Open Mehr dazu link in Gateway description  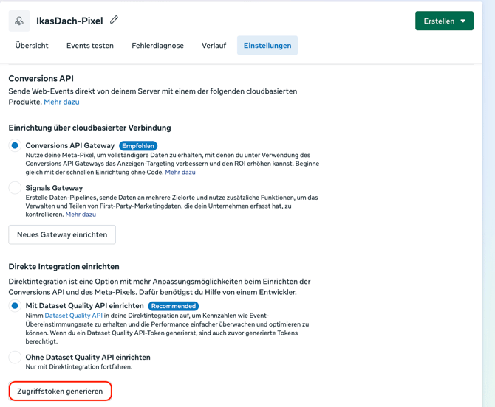pos(180,172)
